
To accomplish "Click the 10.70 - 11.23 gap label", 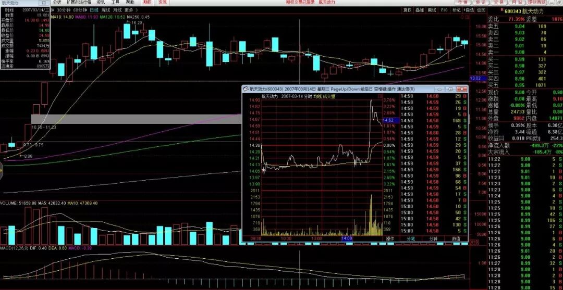I will pyautogui.click(x=43, y=127).
